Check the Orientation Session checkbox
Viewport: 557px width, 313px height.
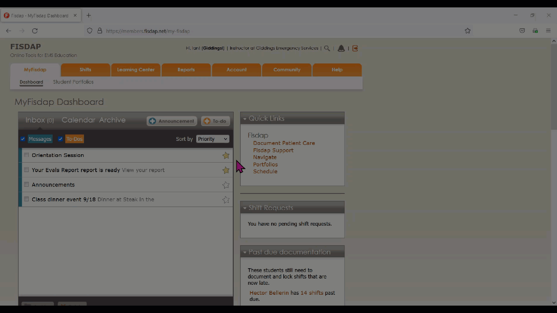27,155
